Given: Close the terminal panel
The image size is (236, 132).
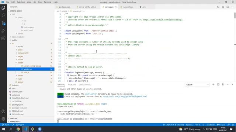Looking at the screenshot, I should click(x=232, y=85).
